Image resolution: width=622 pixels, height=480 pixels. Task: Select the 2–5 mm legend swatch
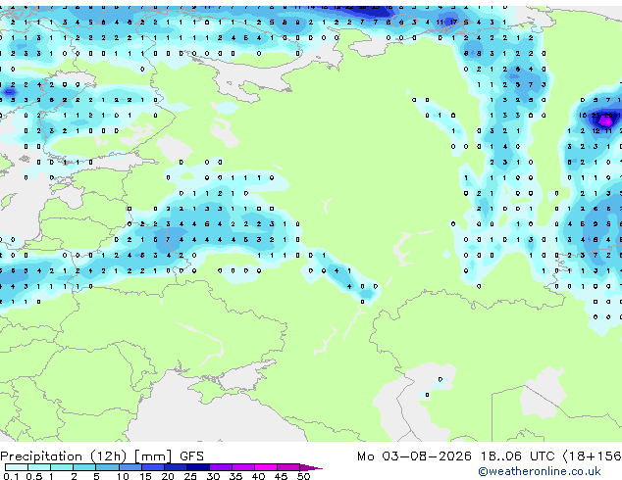point(84,467)
